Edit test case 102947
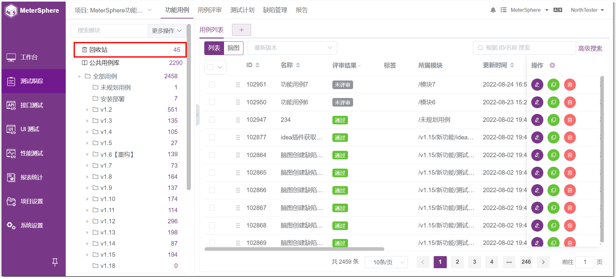Image resolution: width=616 pixels, height=279 pixels. coord(537,120)
